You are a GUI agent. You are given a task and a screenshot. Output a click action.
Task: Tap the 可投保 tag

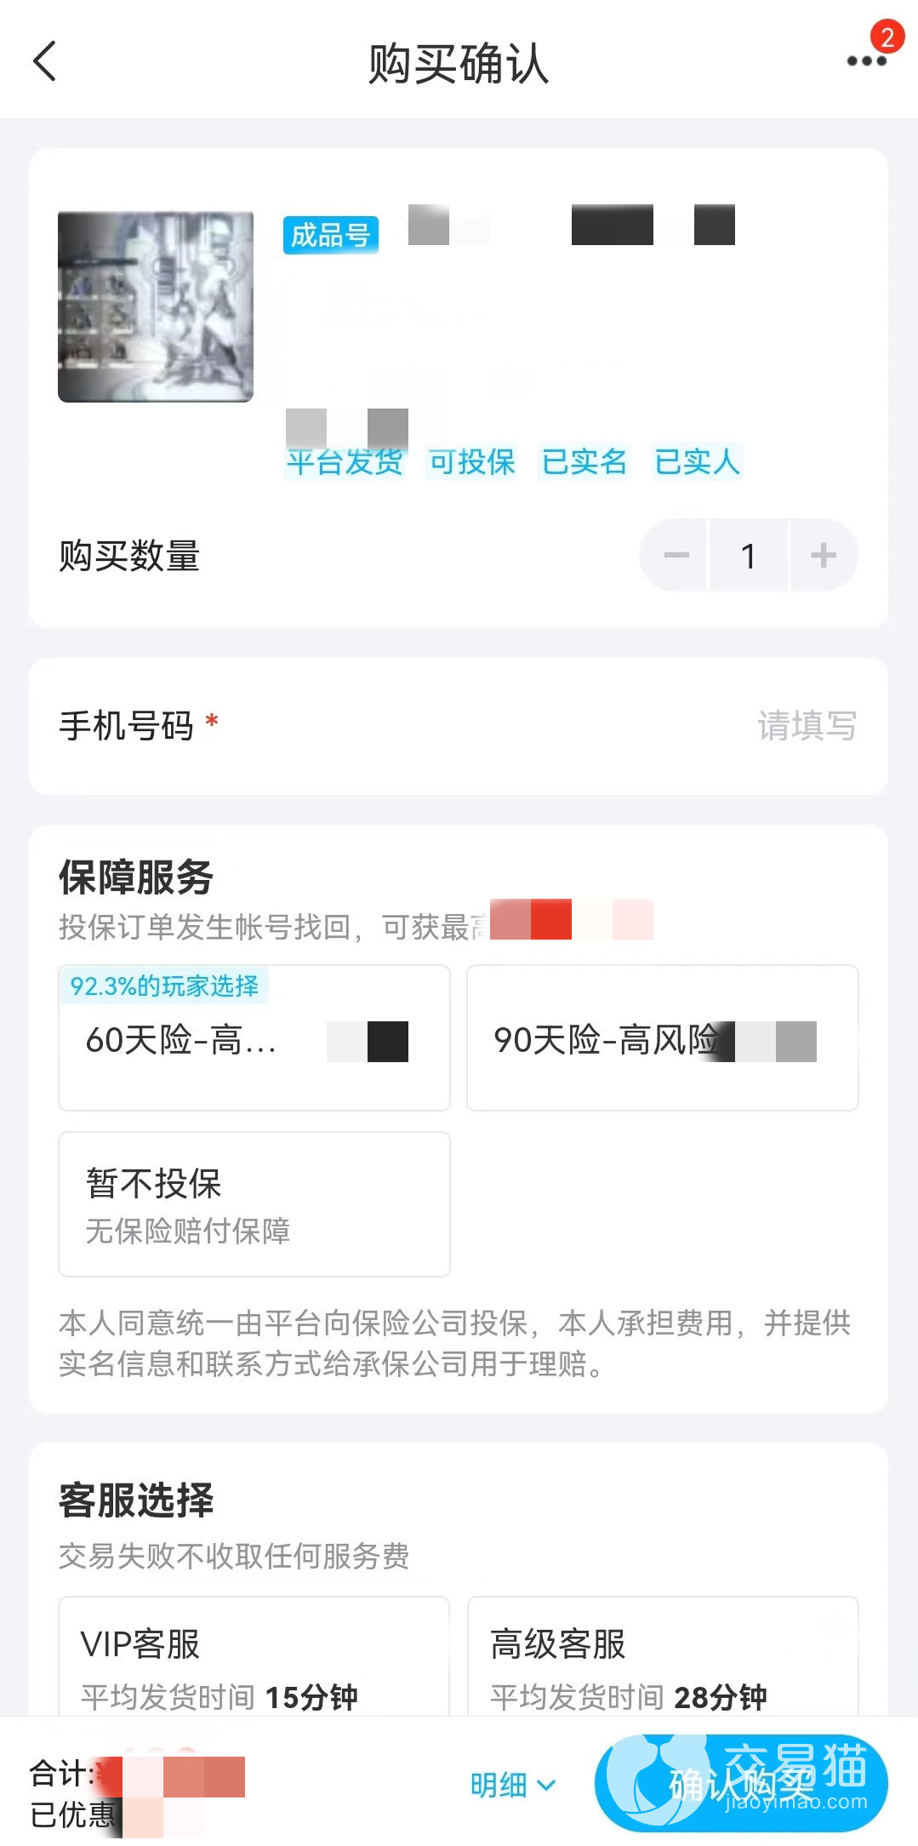tap(472, 462)
